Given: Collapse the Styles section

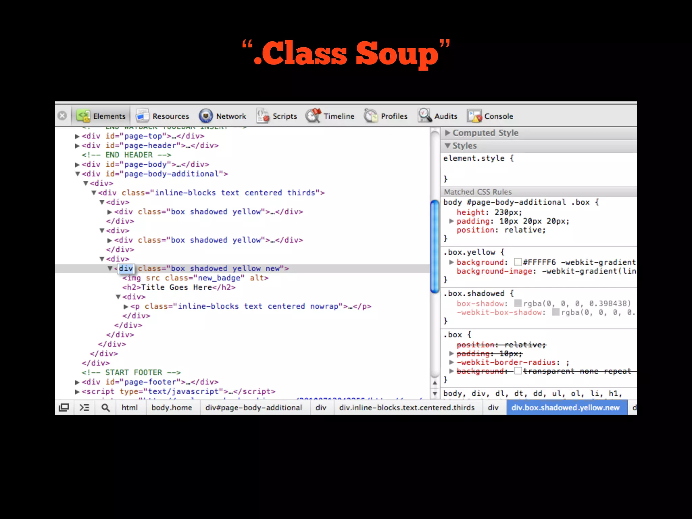Looking at the screenshot, I should pyautogui.click(x=448, y=146).
